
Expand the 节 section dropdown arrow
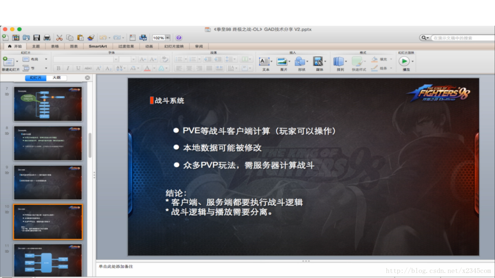click(x=46, y=68)
